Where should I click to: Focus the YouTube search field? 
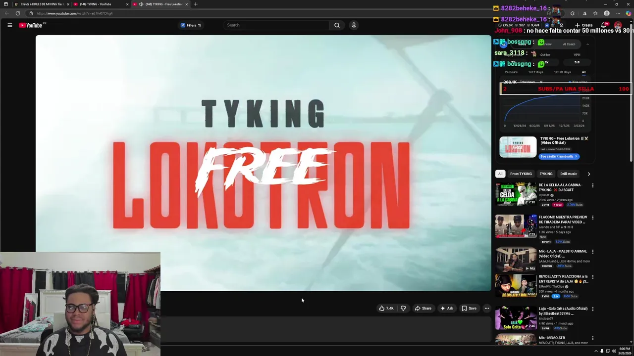[277, 25]
